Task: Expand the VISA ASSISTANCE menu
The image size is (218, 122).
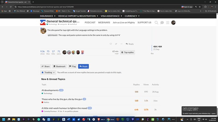Action: tap(111, 16)
